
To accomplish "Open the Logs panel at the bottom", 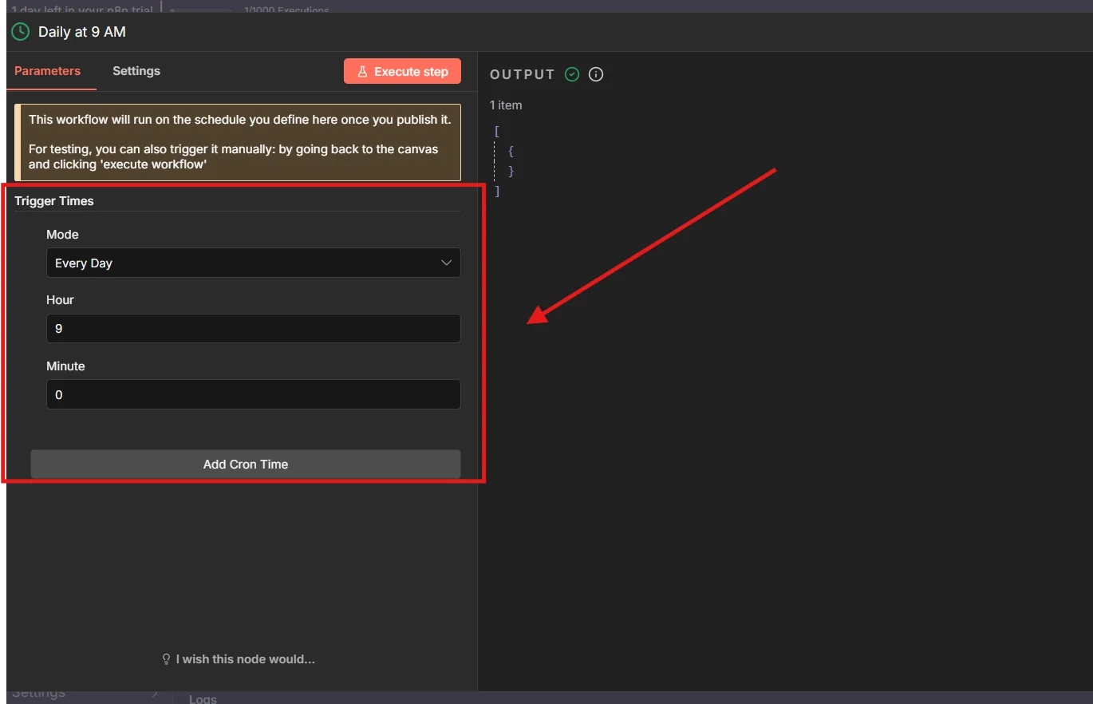I will point(202,698).
